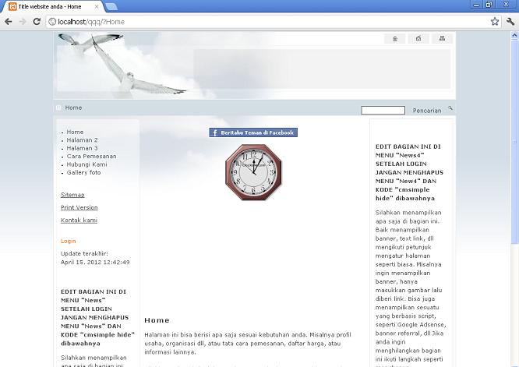Open the Cara Pemesanan menu page
Screen dimensions: 519x367
pos(91,156)
